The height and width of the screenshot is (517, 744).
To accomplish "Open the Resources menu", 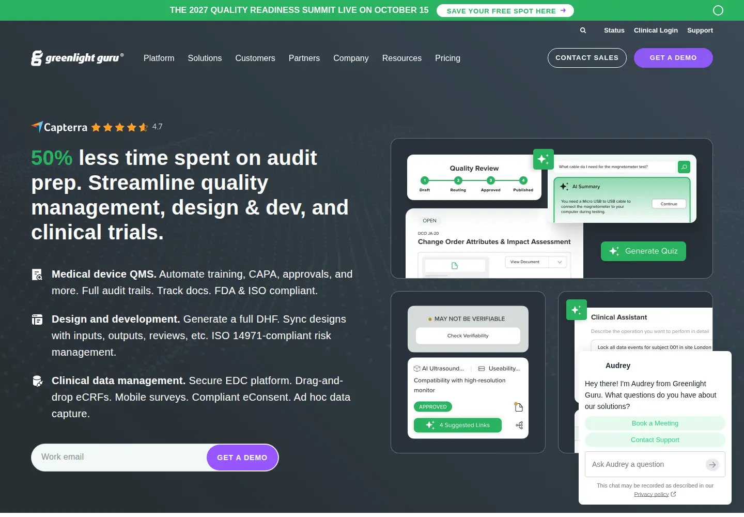I will [x=402, y=58].
